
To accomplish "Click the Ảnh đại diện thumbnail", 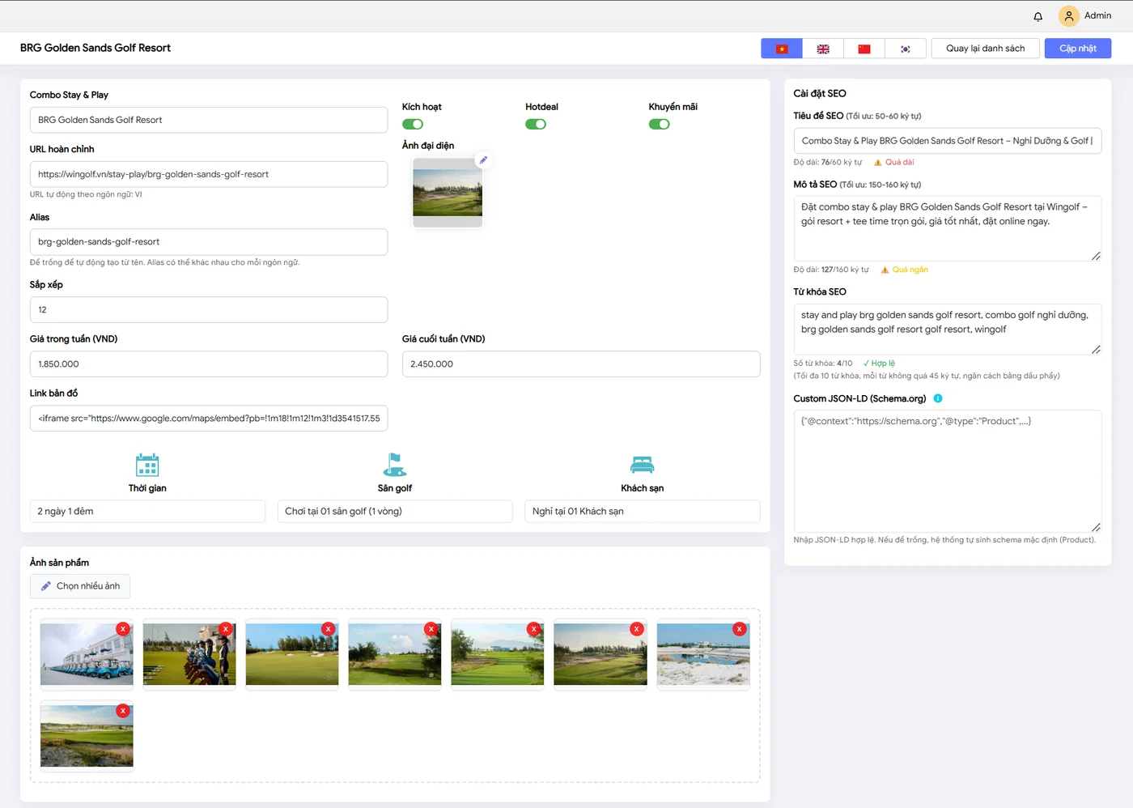I will [448, 193].
